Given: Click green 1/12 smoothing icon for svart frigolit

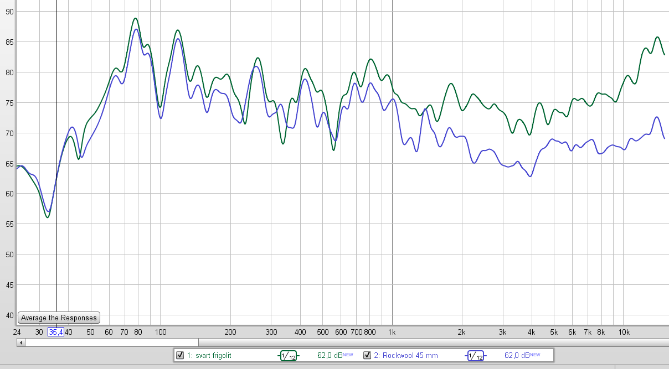Looking at the screenshot, I should click(288, 356).
